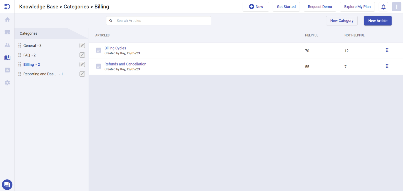Launch the chat support widget
The image size is (403, 191).
(x=7, y=185)
